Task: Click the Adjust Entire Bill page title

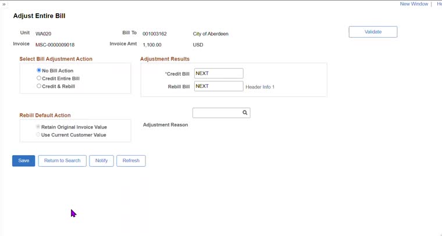Action: coord(39,16)
